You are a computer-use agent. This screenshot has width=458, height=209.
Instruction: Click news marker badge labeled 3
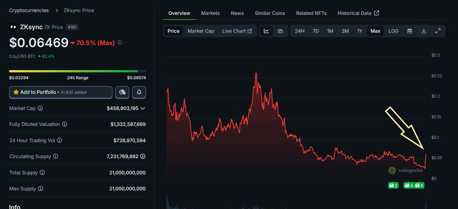coord(393,185)
